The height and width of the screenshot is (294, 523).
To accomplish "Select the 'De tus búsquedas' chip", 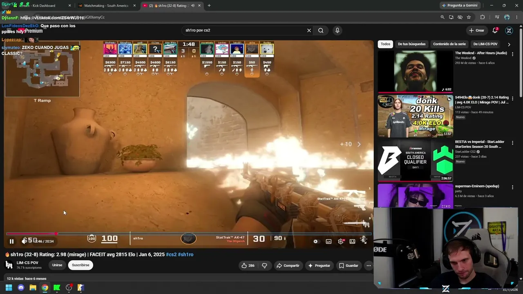I will (411, 44).
